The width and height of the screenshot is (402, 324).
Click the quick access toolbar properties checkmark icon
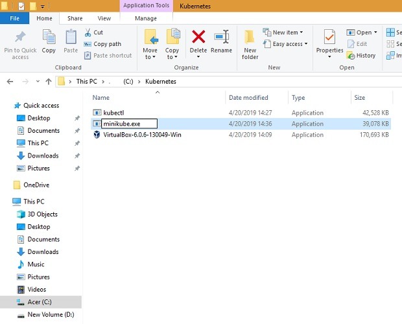tap(21, 6)
